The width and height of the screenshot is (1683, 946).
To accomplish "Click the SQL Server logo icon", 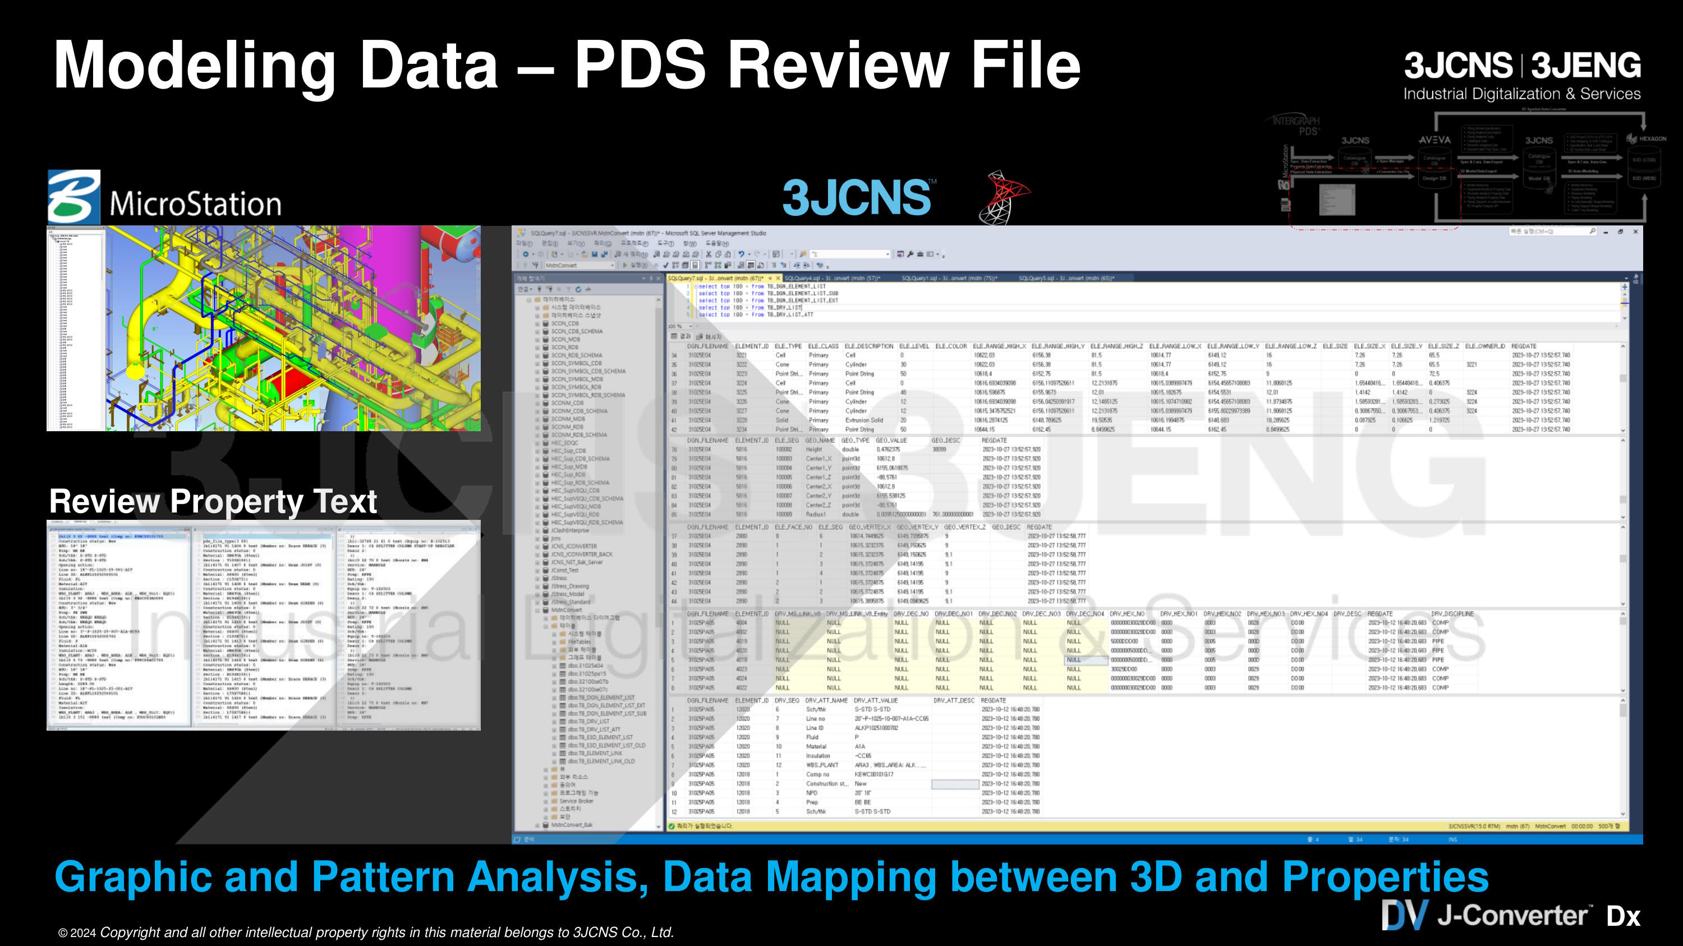I will 1004,197.
